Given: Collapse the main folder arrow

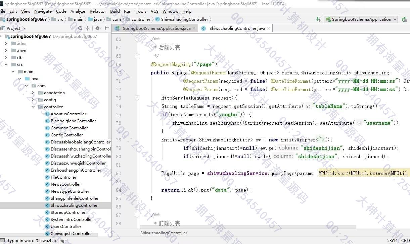Looking at the screenshot, I should click(x=13, y=72).
